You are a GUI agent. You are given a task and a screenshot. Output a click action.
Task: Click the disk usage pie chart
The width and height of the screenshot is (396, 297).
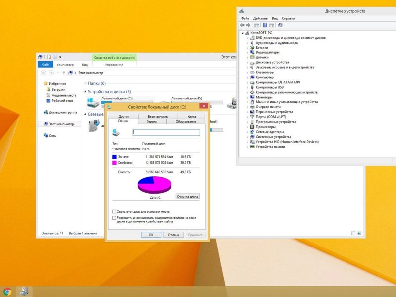pos(154,185)
